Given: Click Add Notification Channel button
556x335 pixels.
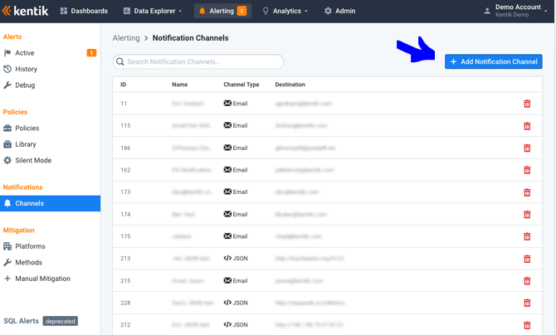Looking at the screenshot, I should click(x=493, y=61).
